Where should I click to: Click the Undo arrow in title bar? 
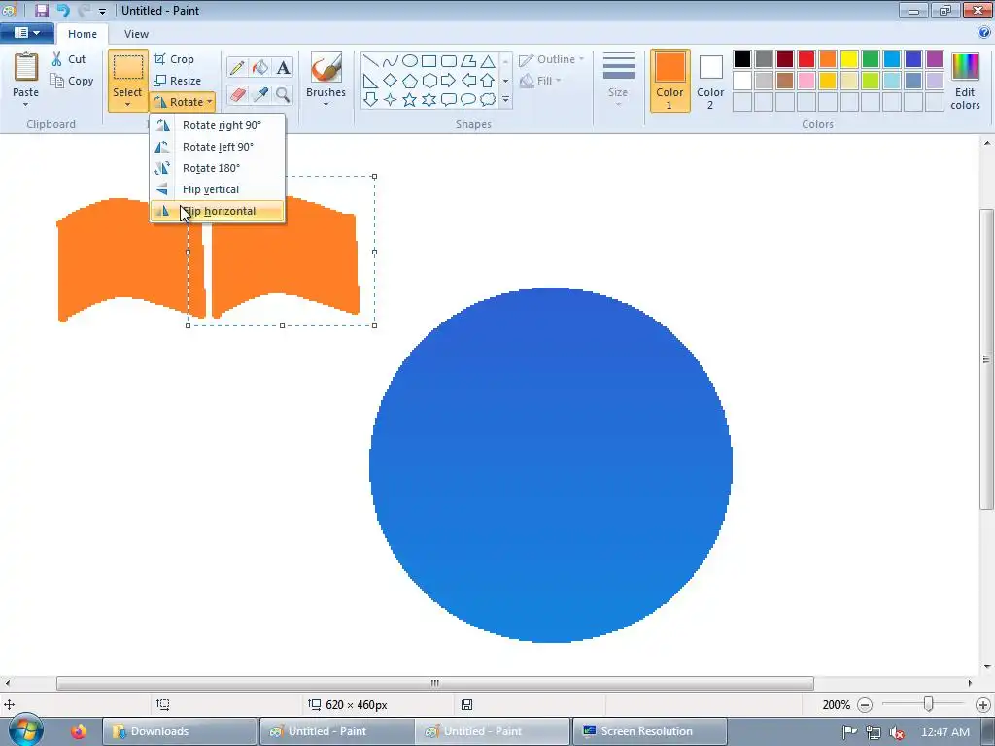(63, 10)
